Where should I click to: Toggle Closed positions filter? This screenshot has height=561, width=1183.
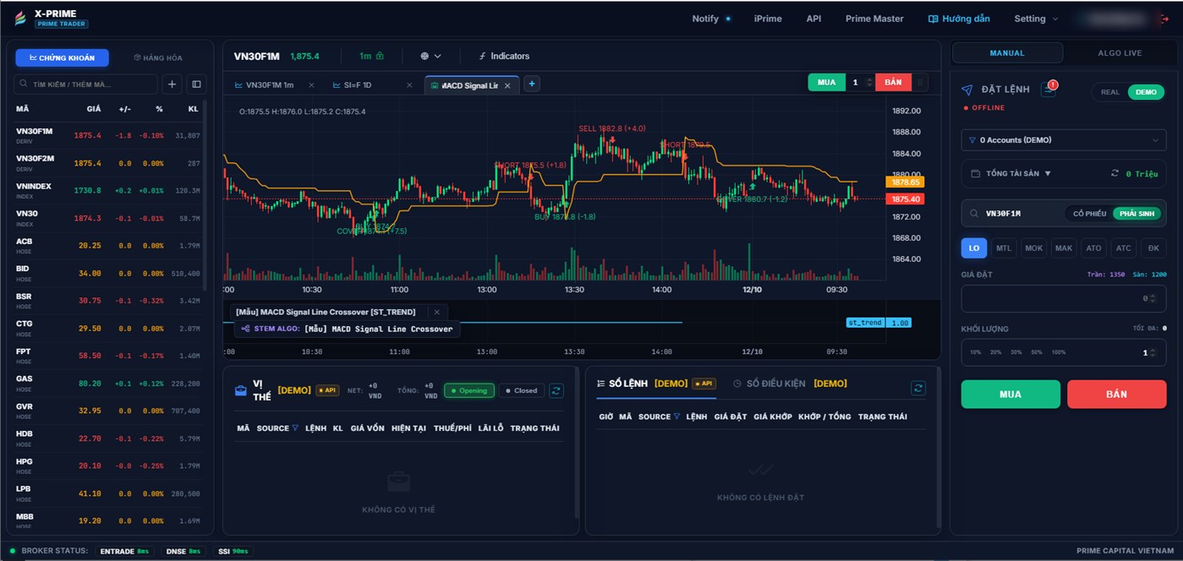pyautogui.click(x=521, y=390)
